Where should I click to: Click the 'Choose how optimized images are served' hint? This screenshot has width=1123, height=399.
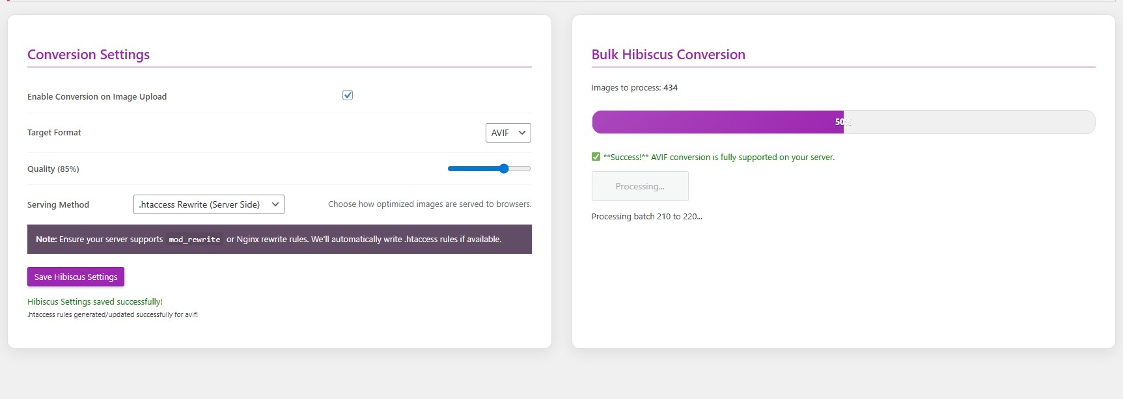(430, 204)
